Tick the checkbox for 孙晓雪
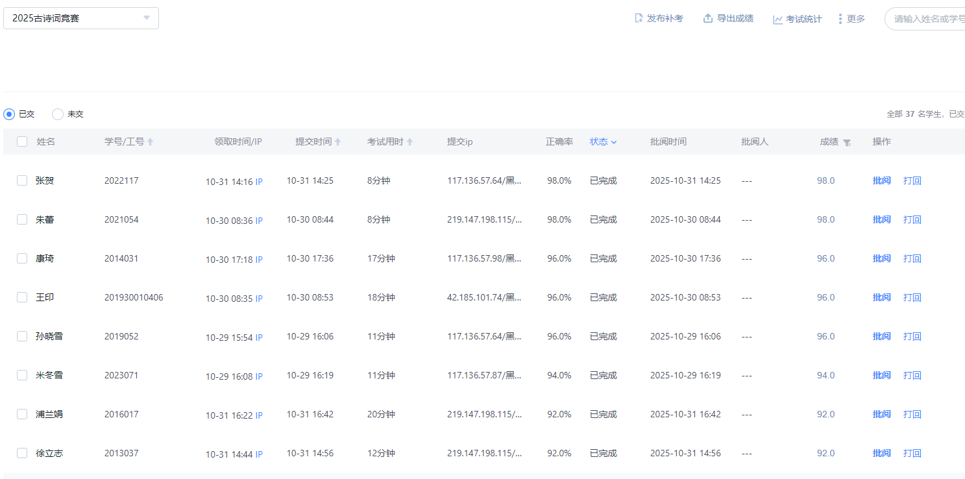The image size is (965, 479). (x=22, y=336)
